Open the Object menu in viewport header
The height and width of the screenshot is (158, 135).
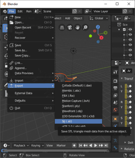click(78, 18)
